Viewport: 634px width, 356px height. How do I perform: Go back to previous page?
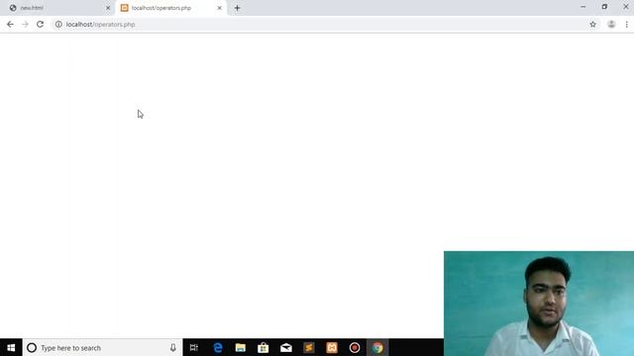click(10, 24)
